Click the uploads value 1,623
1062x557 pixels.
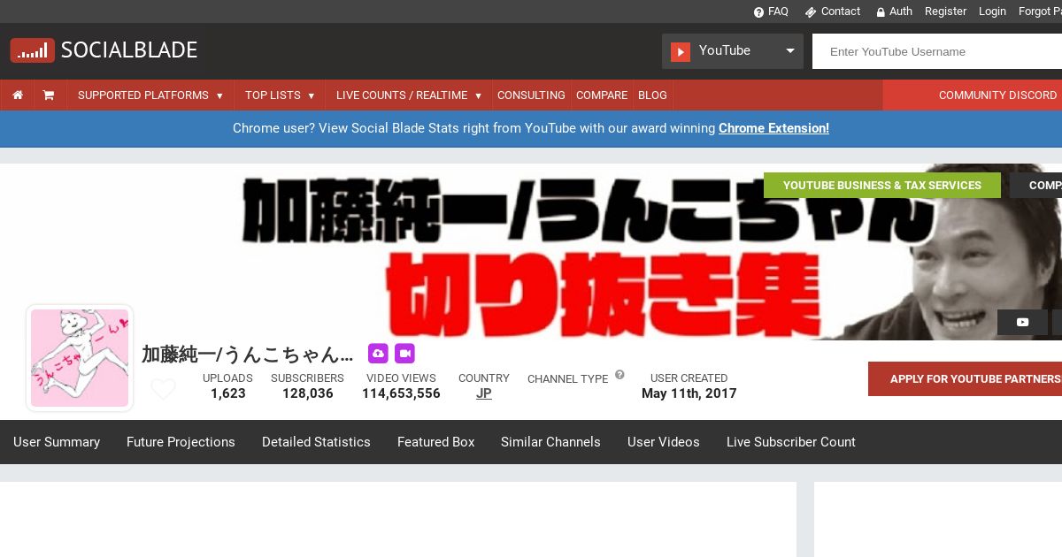click(x=228, y=393)
